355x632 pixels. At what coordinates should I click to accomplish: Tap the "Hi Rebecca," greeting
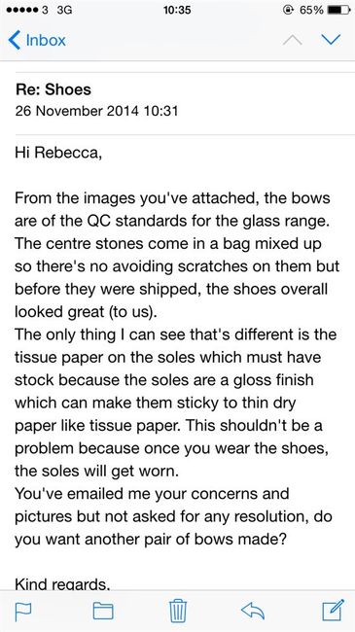pos(56,153)
